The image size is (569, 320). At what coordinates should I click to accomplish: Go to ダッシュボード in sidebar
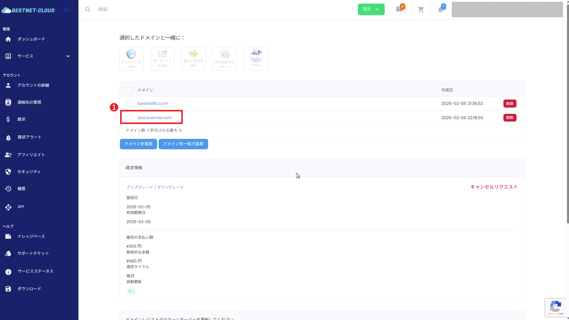coord(31,39)
